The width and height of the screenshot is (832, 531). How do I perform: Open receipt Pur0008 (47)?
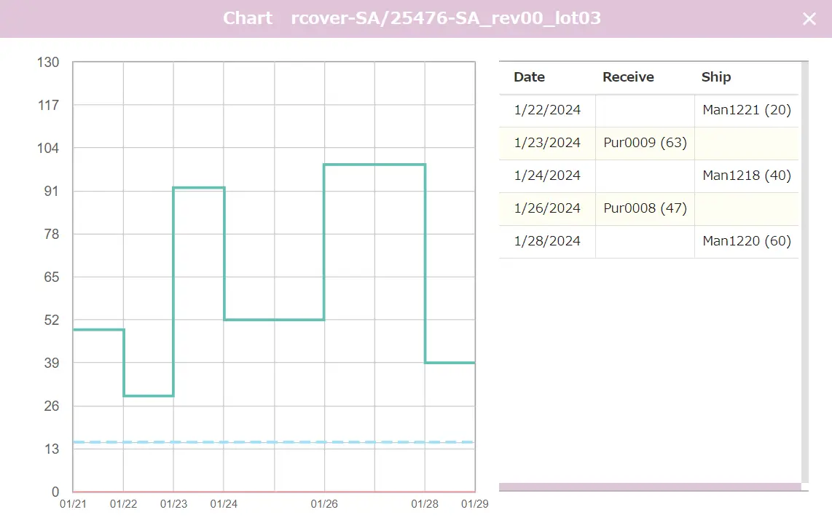pos(645,208)
